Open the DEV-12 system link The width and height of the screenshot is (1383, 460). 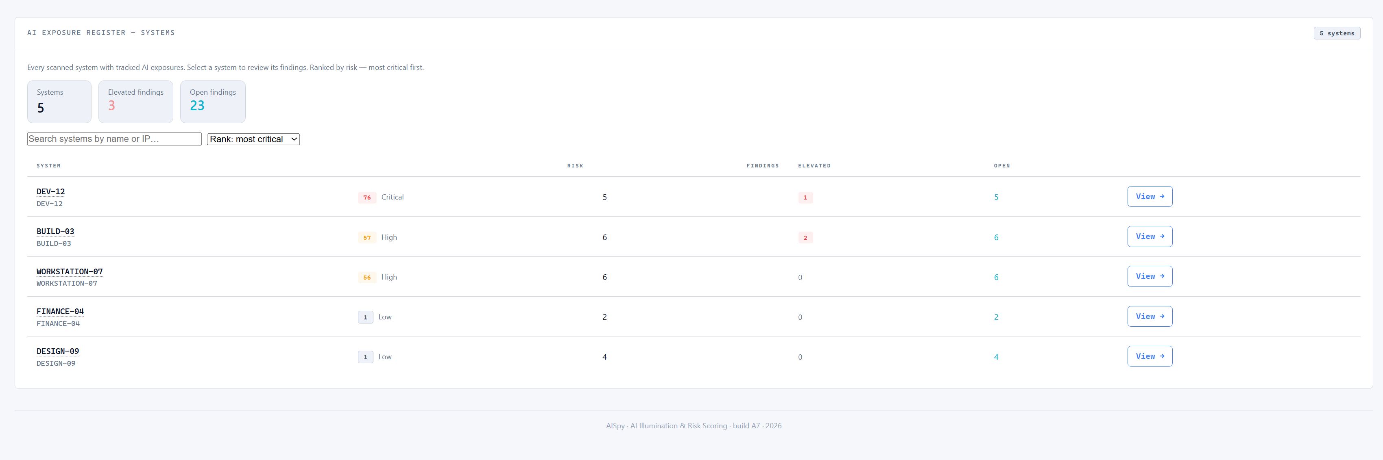point(50,191)
